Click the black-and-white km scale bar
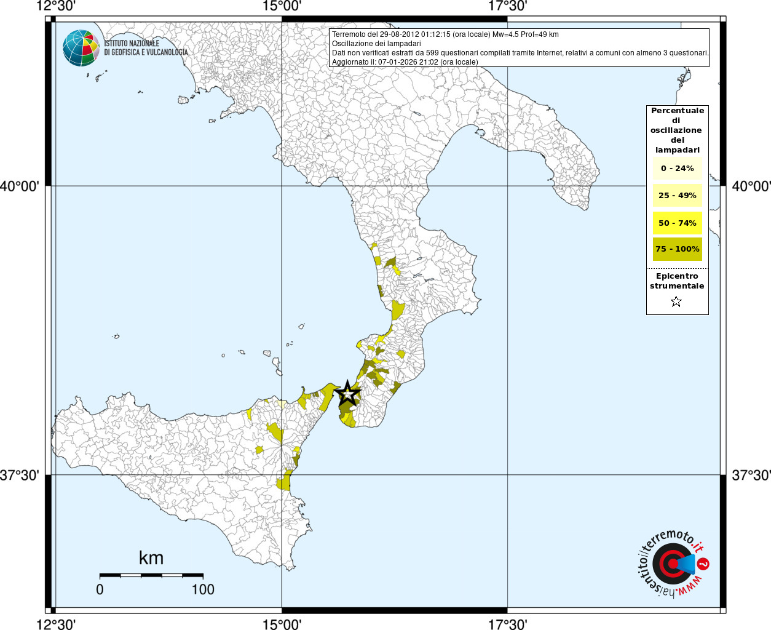Image resolution: width=771 pixels, height=630 pixels. (x=151, y=575)
